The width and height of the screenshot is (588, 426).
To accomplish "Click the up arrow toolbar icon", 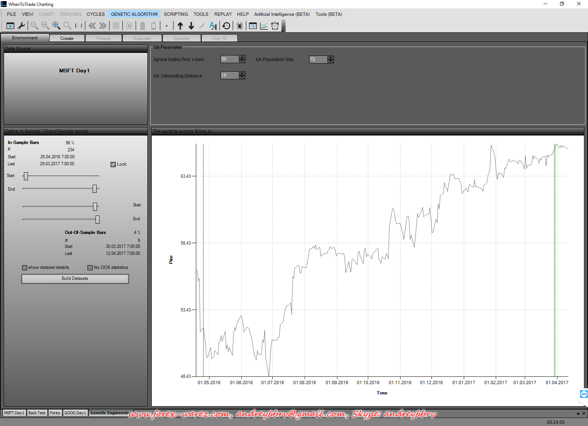I will click(180, 26).
